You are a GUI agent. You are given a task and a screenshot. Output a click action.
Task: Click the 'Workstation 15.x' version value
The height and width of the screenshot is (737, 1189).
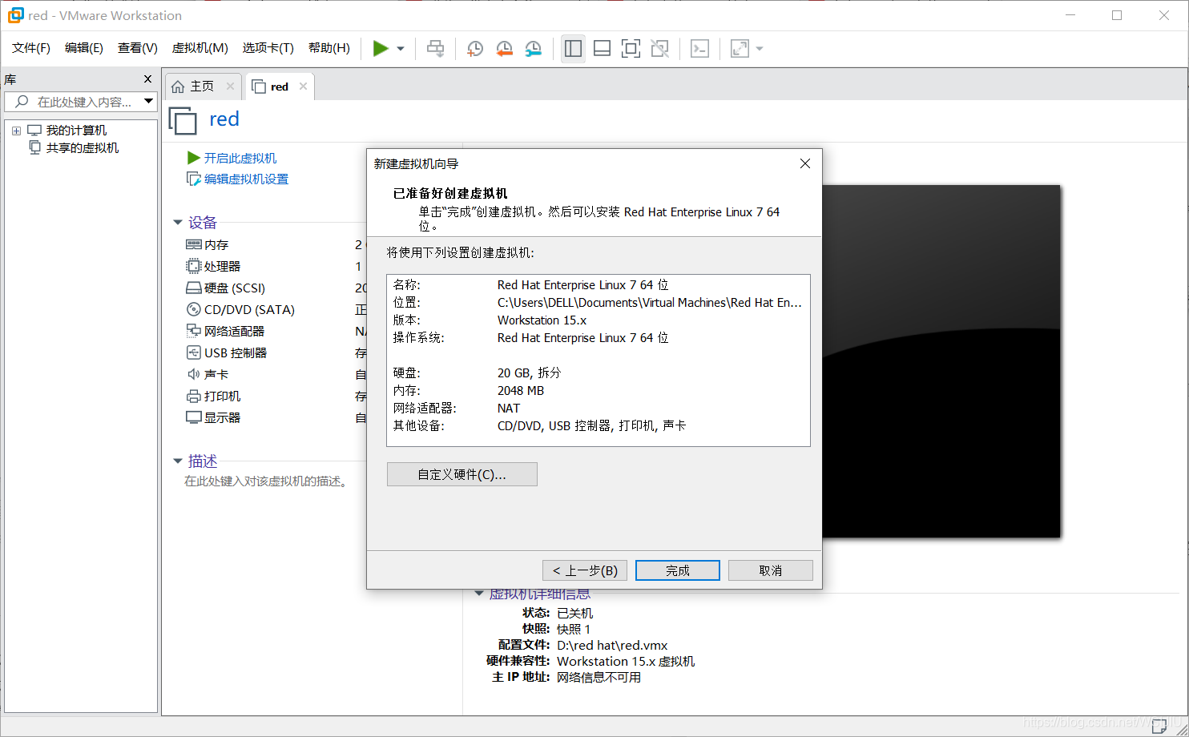pyautogui.click(x=542, y=320)
